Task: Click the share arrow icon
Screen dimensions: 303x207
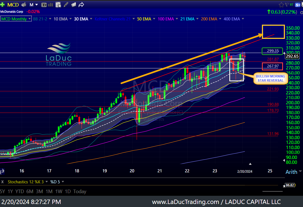Action: click(81, 5)
